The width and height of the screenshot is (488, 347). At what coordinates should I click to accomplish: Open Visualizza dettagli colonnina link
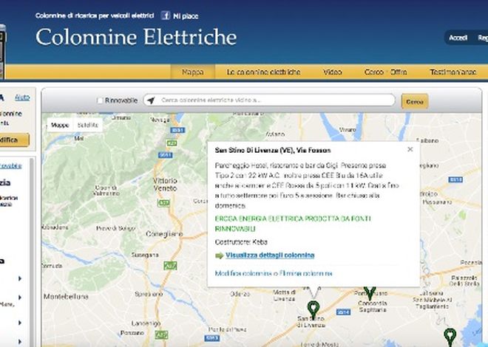[x=270, y=255]
